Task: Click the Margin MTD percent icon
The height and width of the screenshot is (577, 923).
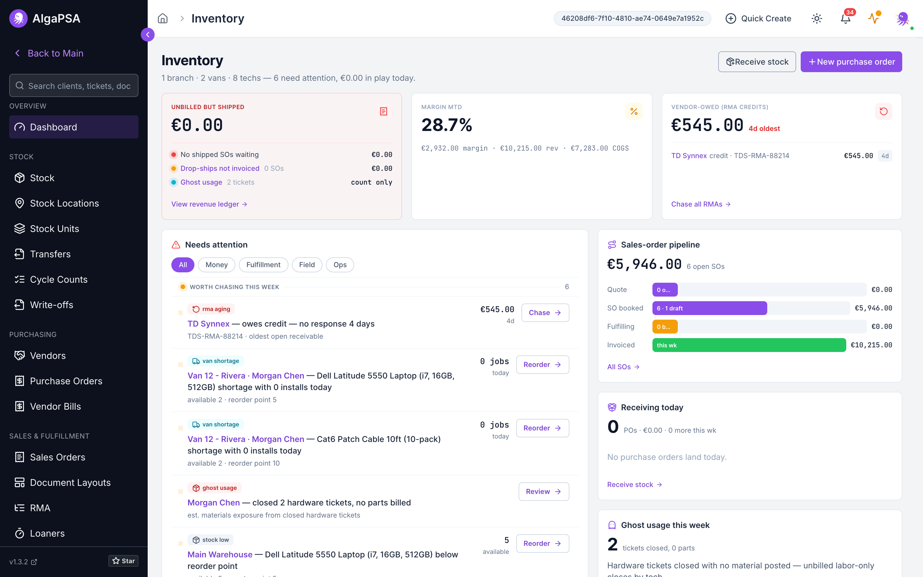Action: pos(633,111)
